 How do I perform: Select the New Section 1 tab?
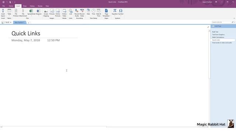point(20,23)
